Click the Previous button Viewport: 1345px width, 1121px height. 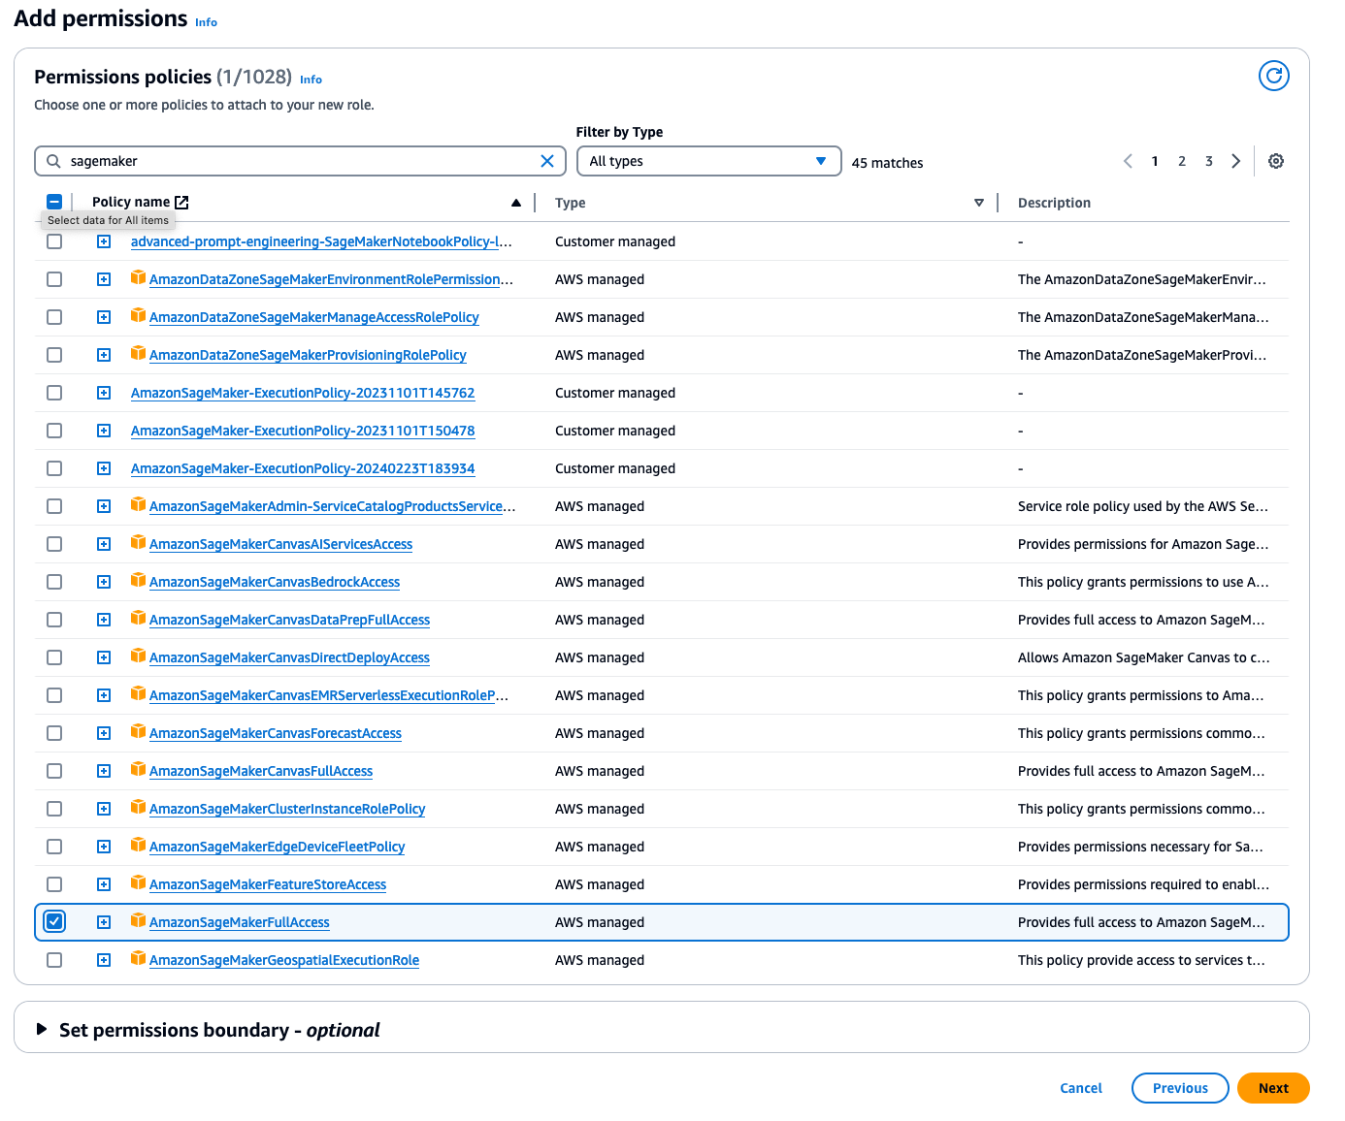point(1180,1088)
